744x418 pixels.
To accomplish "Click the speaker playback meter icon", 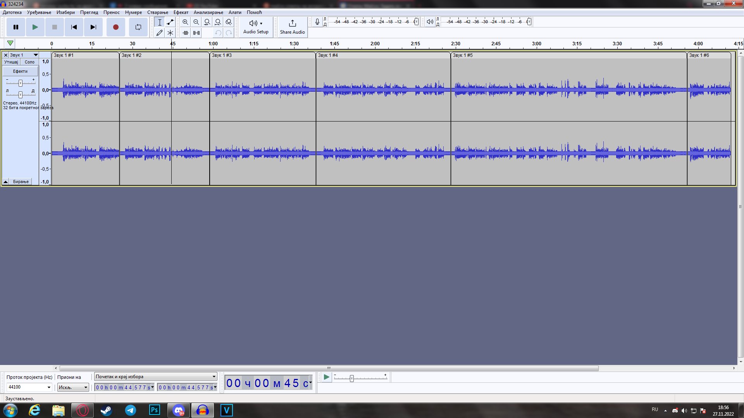I will 430,22.
